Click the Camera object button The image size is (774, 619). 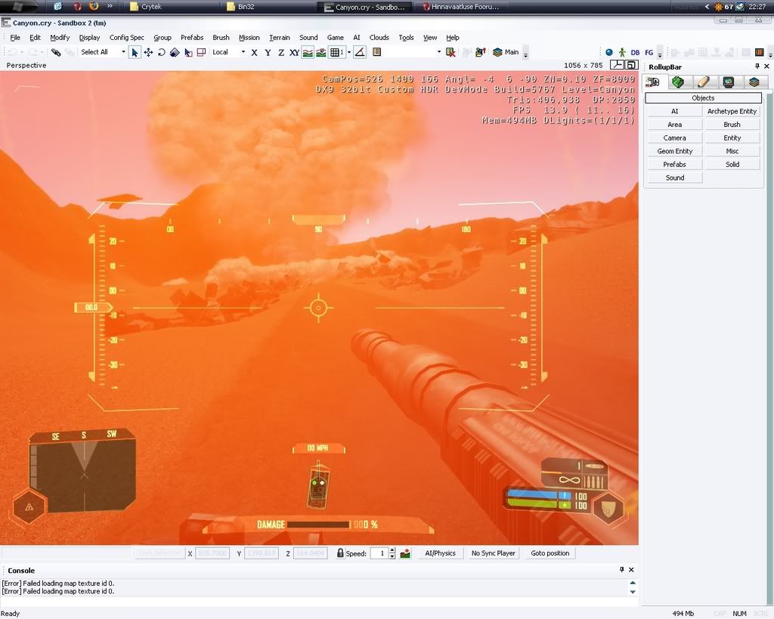[x=675, y=138]
